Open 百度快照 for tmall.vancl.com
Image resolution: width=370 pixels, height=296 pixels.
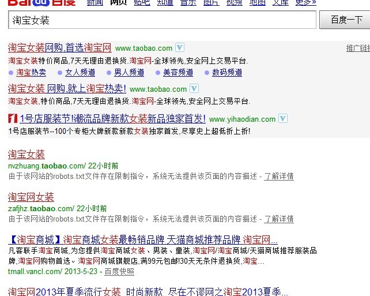click(x=119, y=272)
